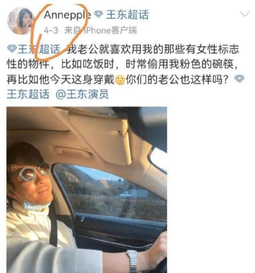This screenshot has width=255, height=273.
Task: Open the attached car interior photo
Action: pos(87,190)
